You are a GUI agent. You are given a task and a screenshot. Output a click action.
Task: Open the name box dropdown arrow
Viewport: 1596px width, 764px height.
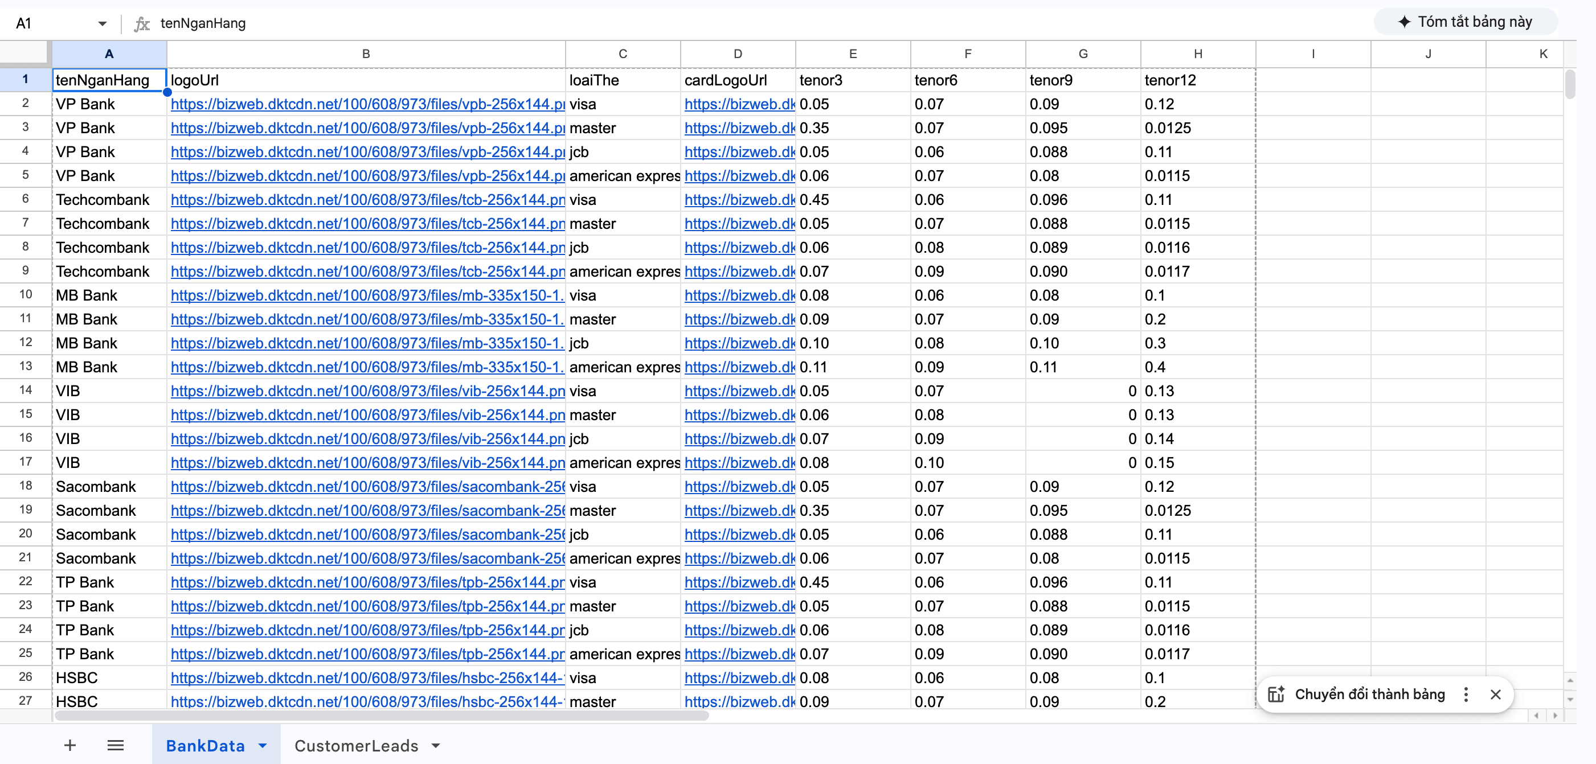pyautogui.click(x=102, y=23)
